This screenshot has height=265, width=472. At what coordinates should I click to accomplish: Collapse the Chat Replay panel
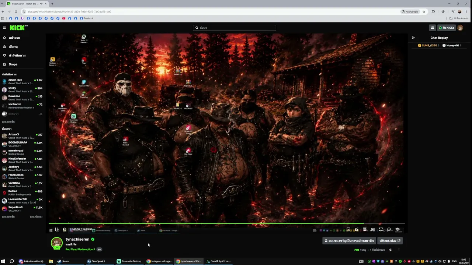pyautogui.click(x=413, y=38)
